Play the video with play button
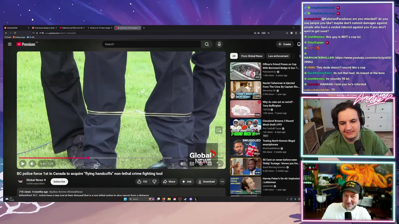 coord(23,164)
